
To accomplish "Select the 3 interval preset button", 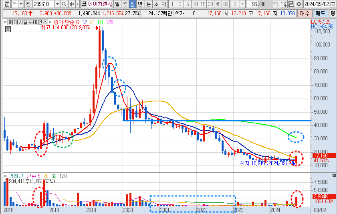I will (x=180, y=4).
